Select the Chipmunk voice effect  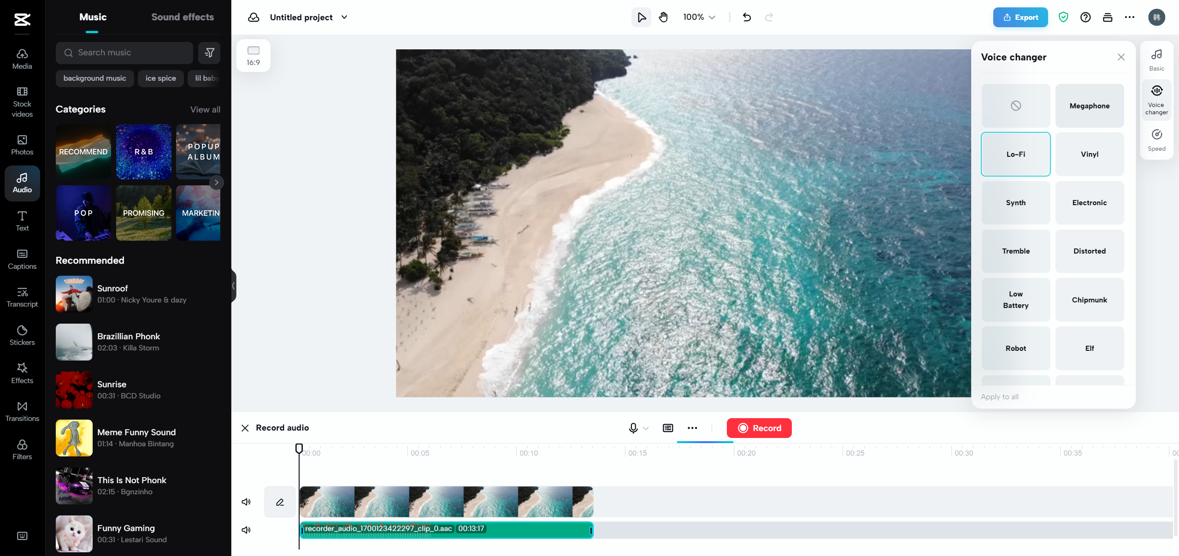point(1089,300)
